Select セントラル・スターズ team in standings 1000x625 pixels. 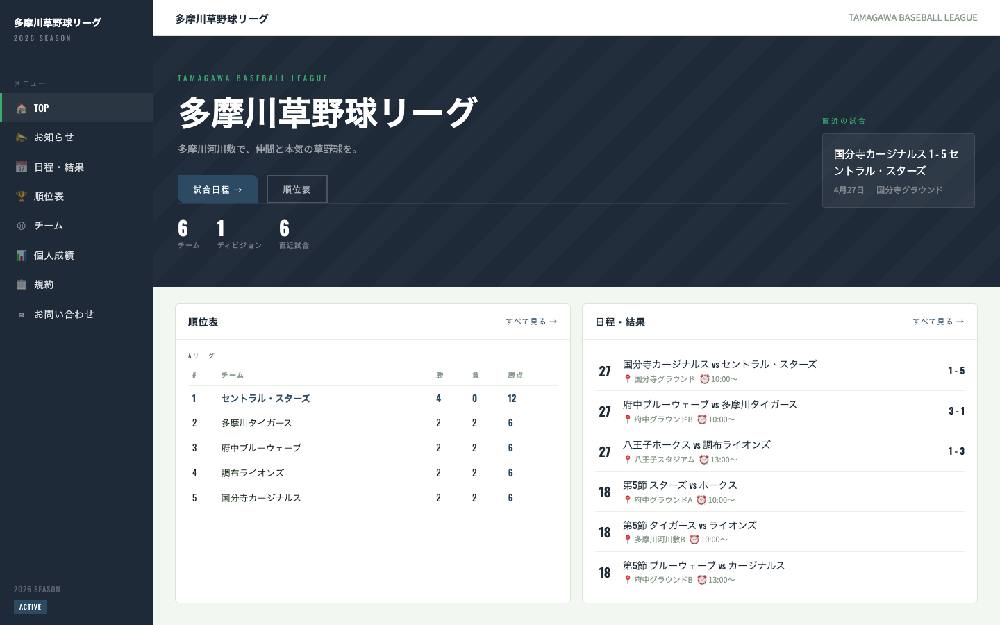pyautogui.click(x=265, y=399)
